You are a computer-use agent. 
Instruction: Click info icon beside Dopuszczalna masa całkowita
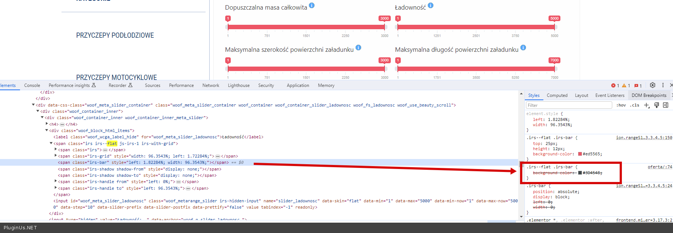[x=312, y=6]
